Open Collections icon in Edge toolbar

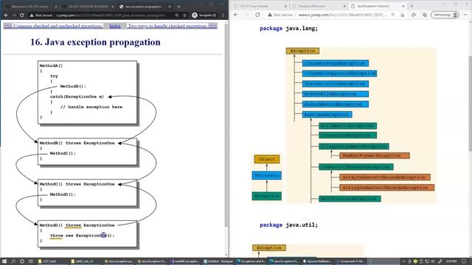pyautogui.click(x=425, y=15)
